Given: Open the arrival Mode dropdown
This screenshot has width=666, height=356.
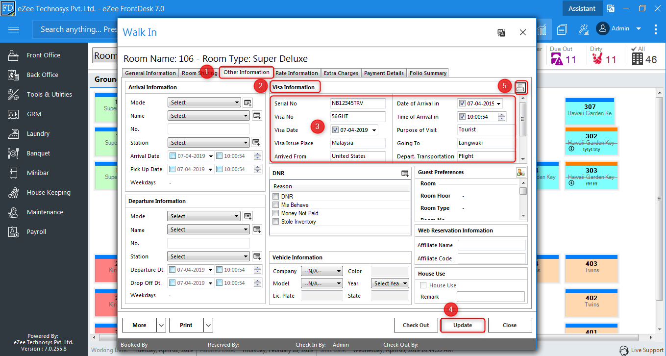Looking at the screenshot, I should coord(204,102).
